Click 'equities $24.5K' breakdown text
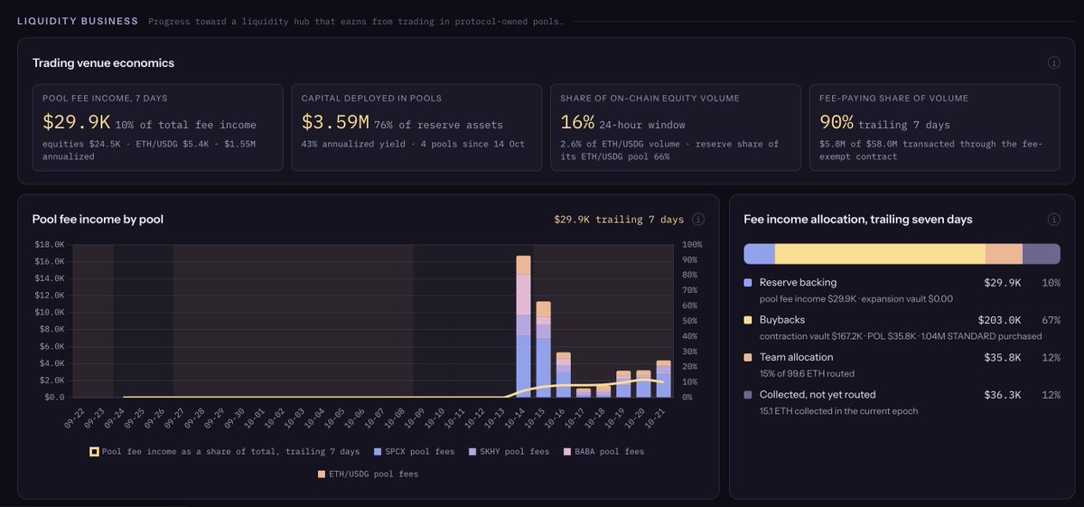Image resolution: width=1084 pixels, height=507 pixels. click(x=80, y=144)
